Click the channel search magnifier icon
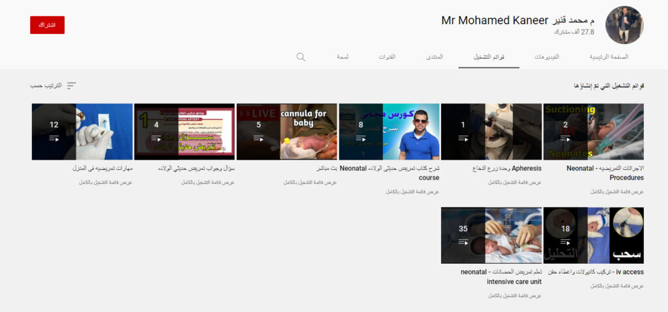The image size is (668, 312). click(x=301, y=57)
